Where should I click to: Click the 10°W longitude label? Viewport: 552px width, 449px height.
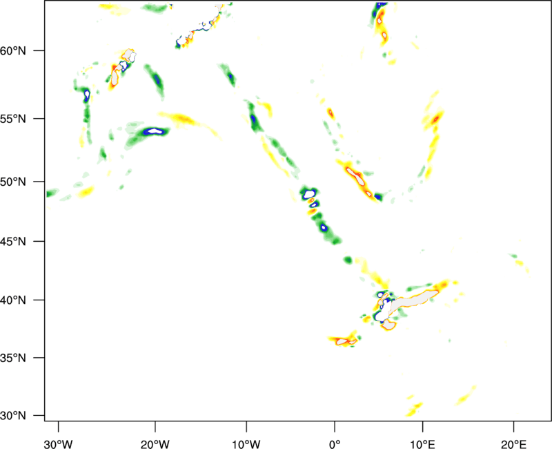(x=246, y=444)
